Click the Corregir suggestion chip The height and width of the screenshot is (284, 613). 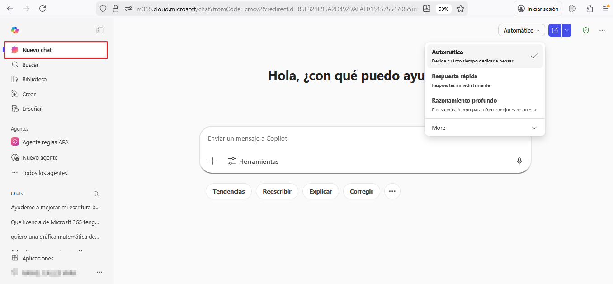click(x=362, y=191)
